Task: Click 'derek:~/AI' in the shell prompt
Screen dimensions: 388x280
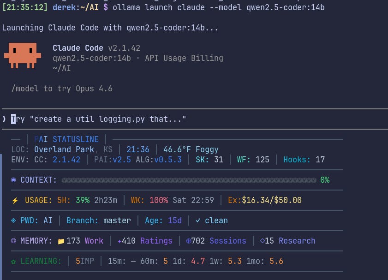Action: (x=76, y=7)
